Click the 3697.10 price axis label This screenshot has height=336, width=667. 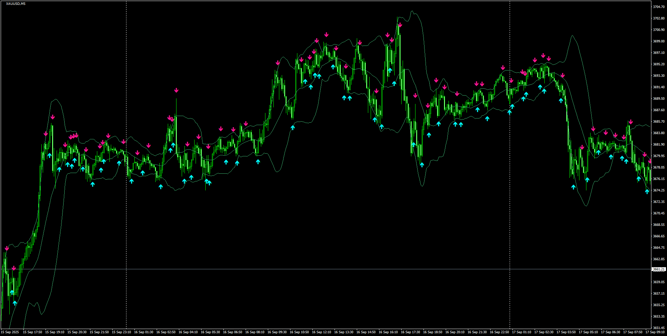point(659,53)
